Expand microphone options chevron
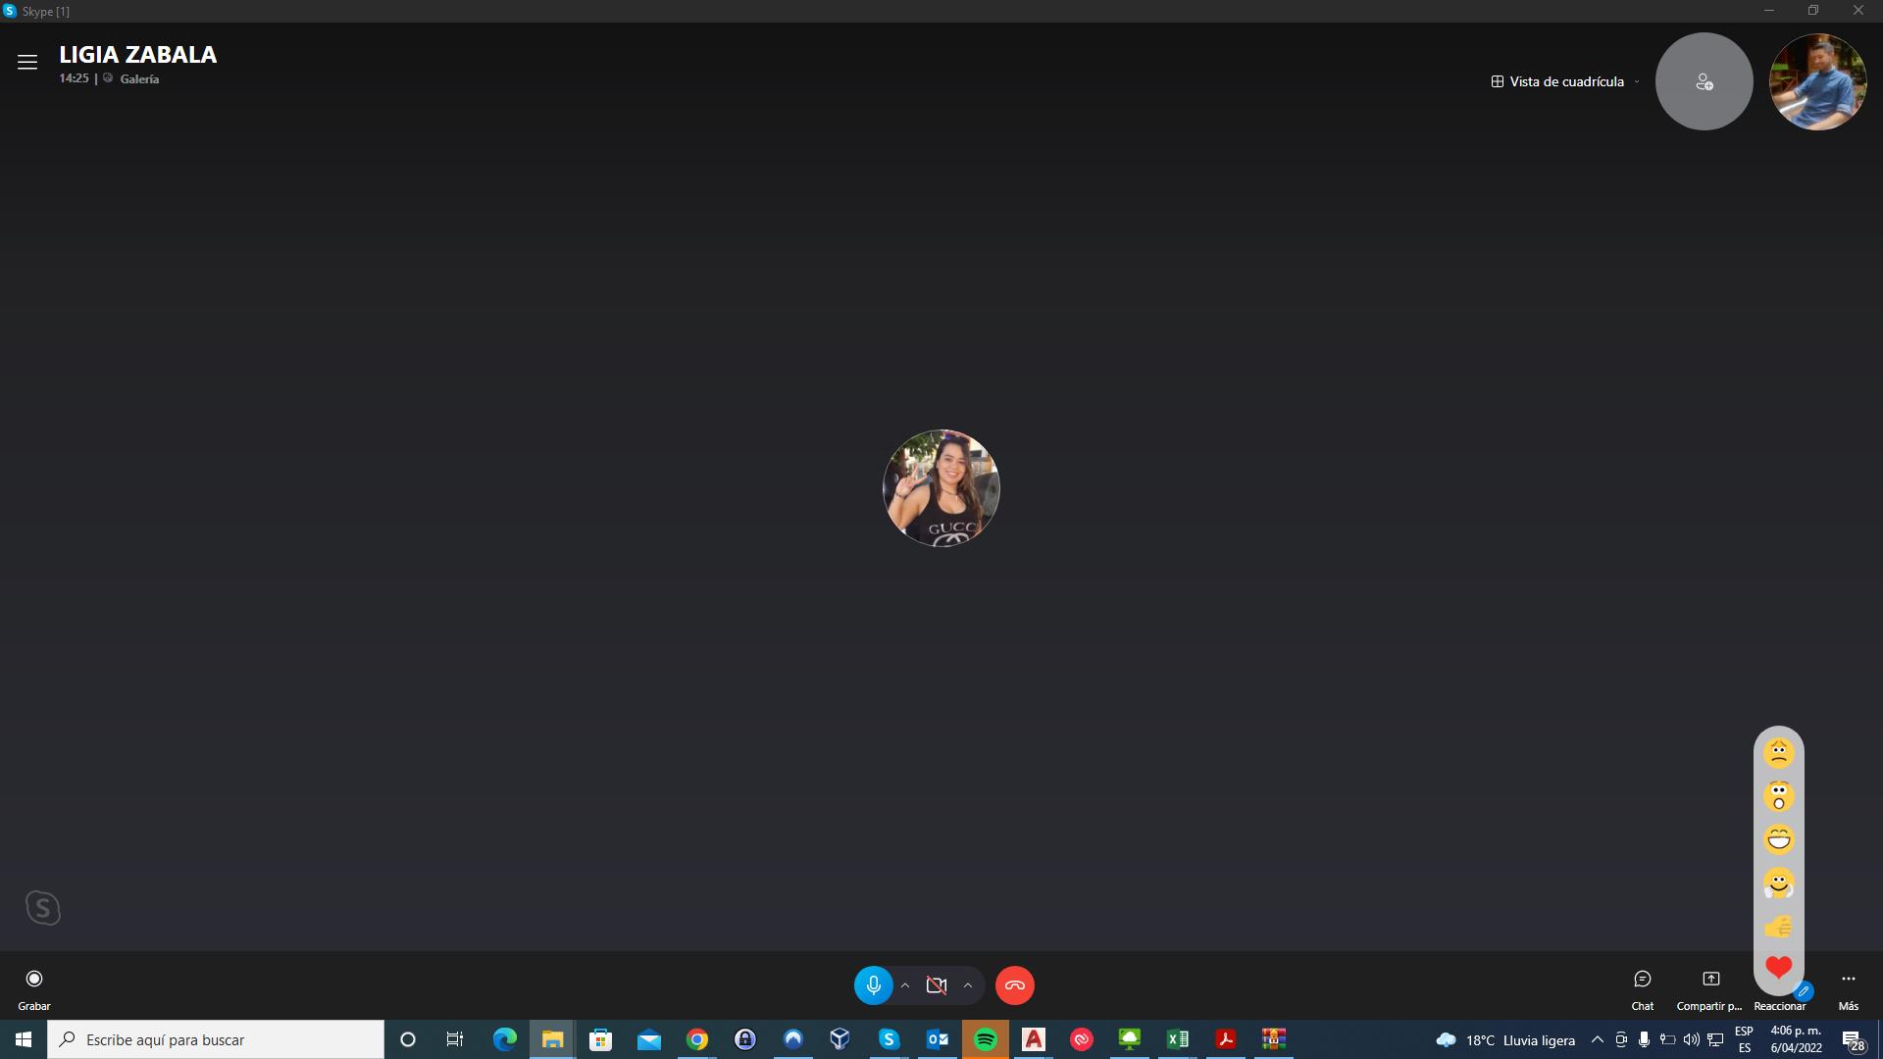1883x1059 pixels. [905, 985]
